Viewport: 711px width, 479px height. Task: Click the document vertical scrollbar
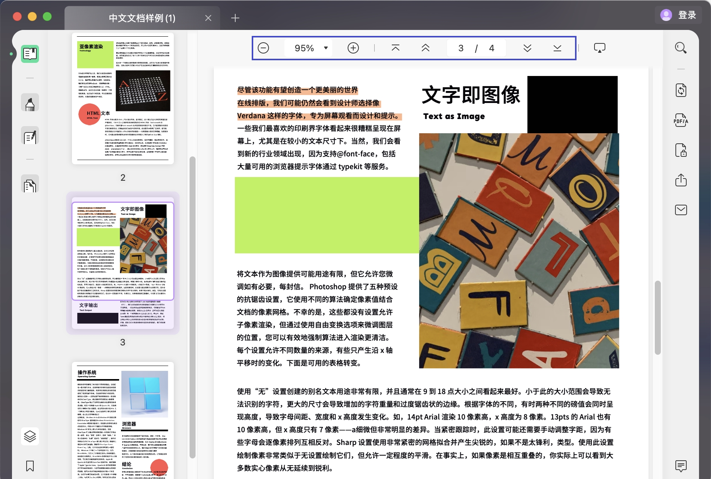[x=657, y=317]
